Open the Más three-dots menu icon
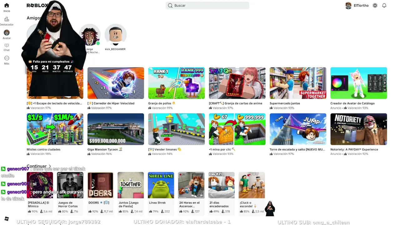The height and width of the screenshot is (225, 400). (x=7, y=58)
